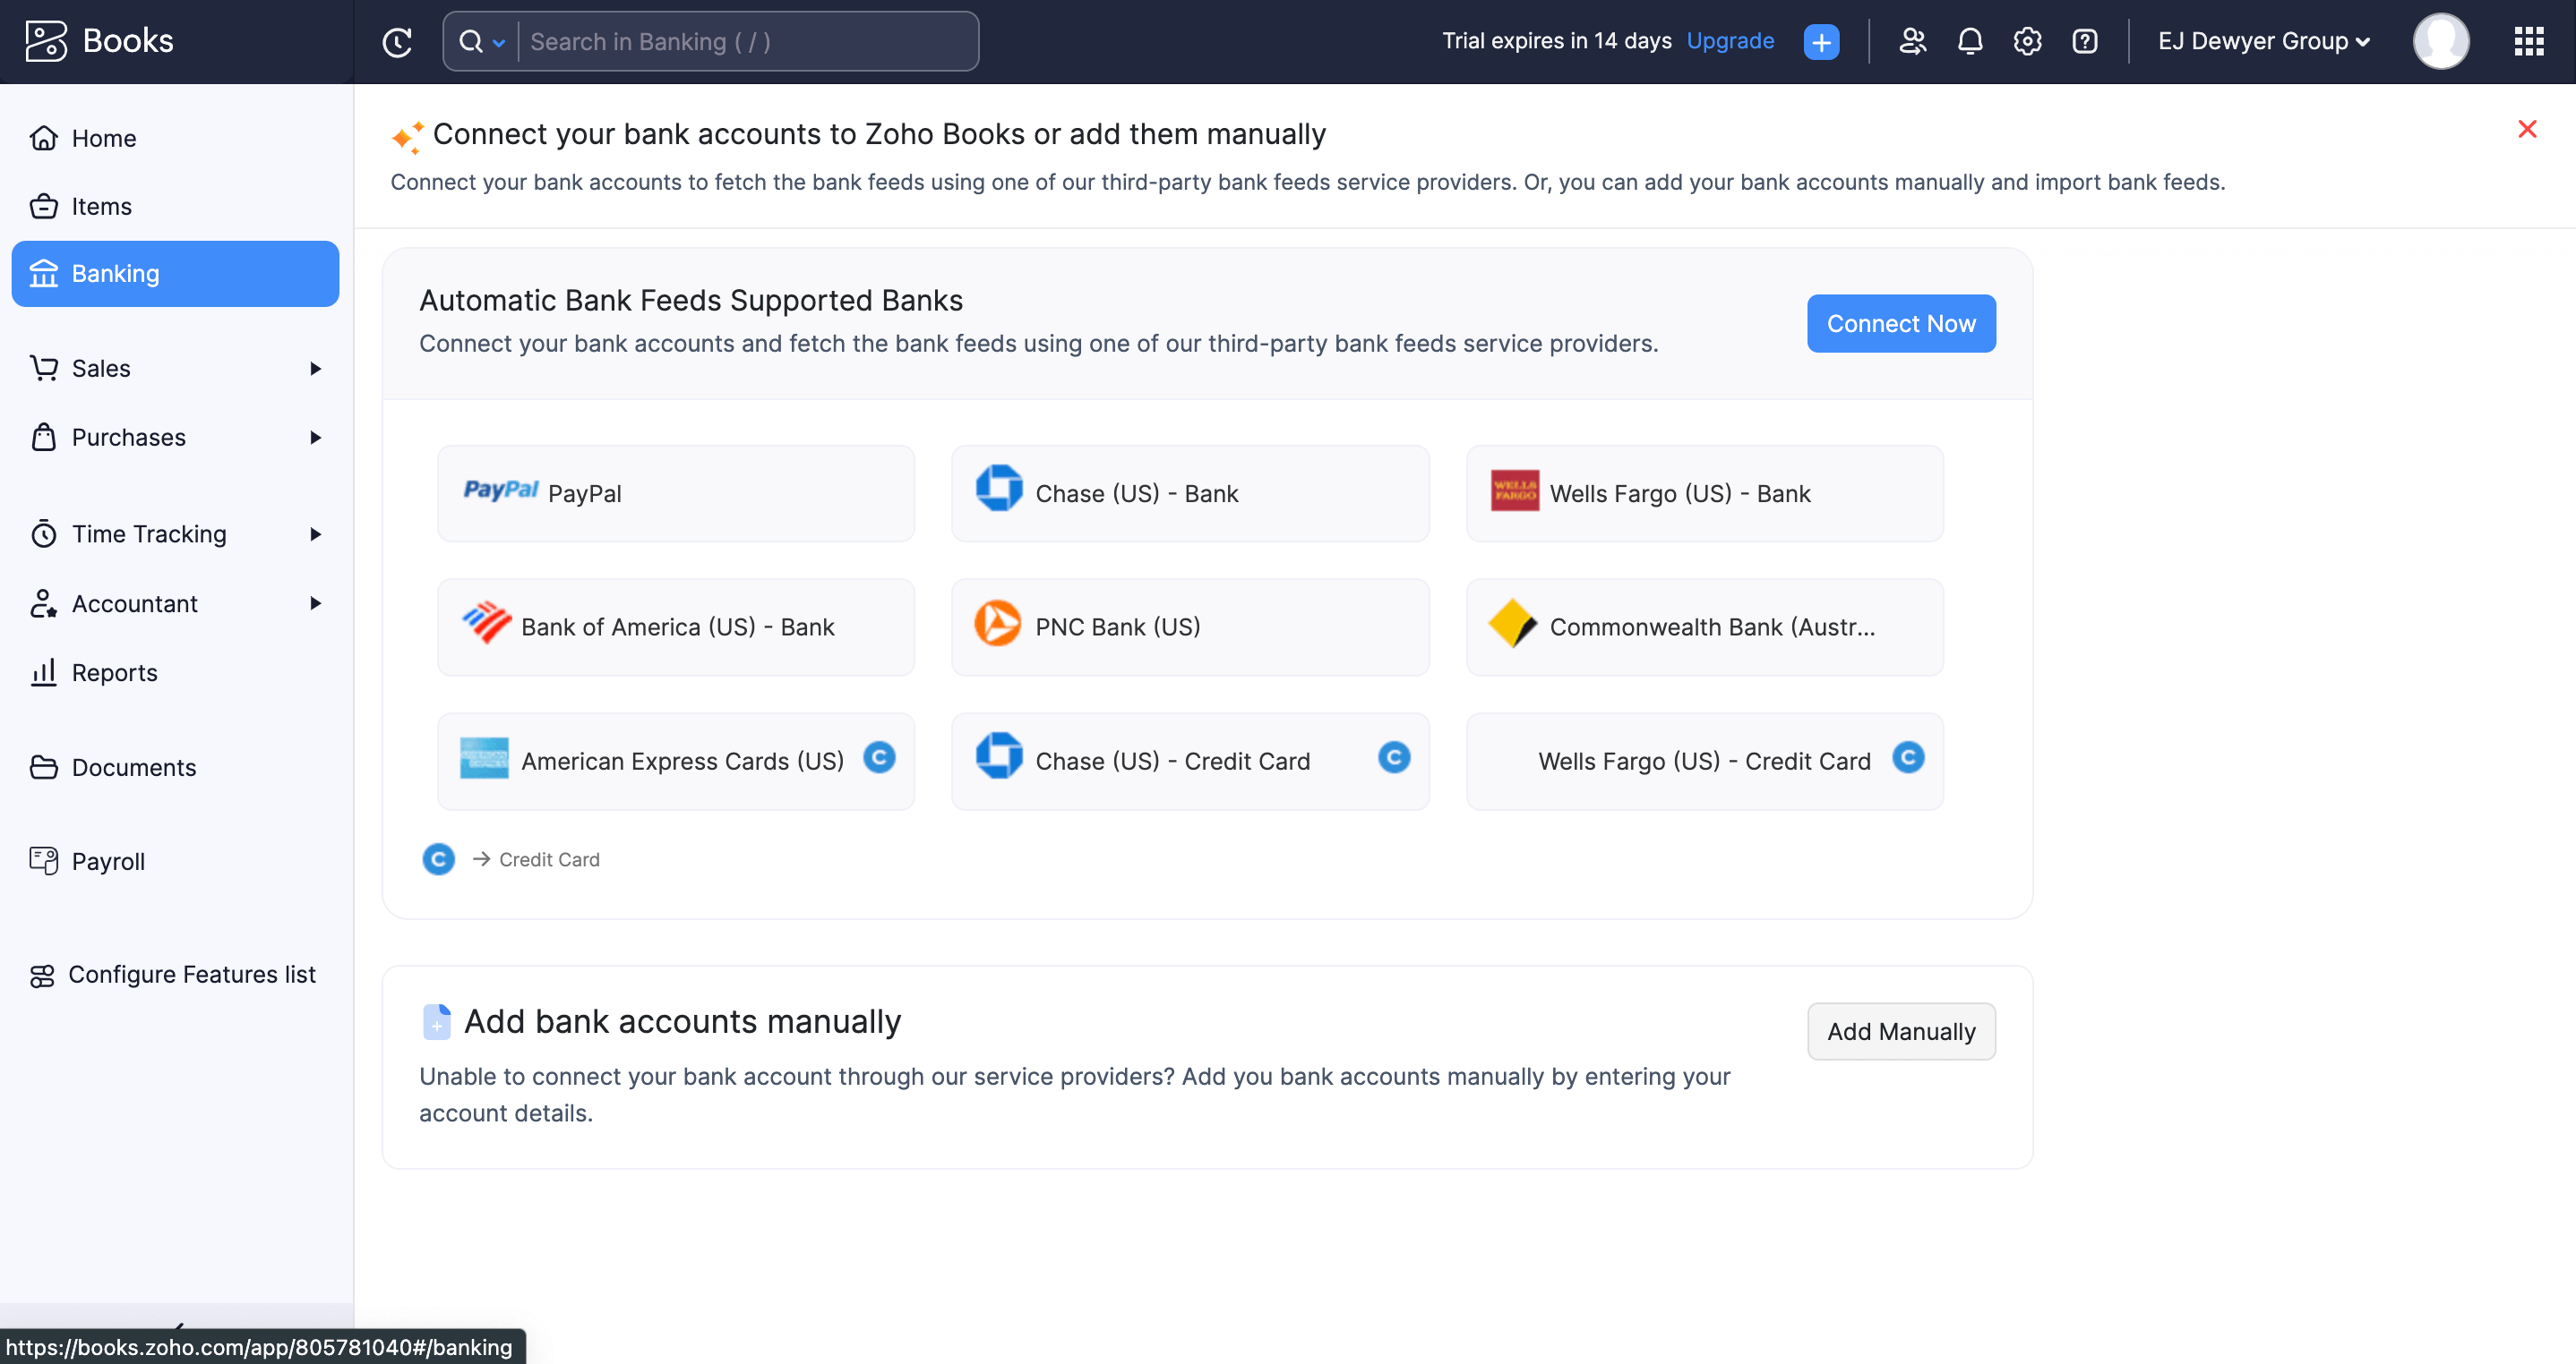
Task: Click the Connect Now button
Action: coord(1900,324)
